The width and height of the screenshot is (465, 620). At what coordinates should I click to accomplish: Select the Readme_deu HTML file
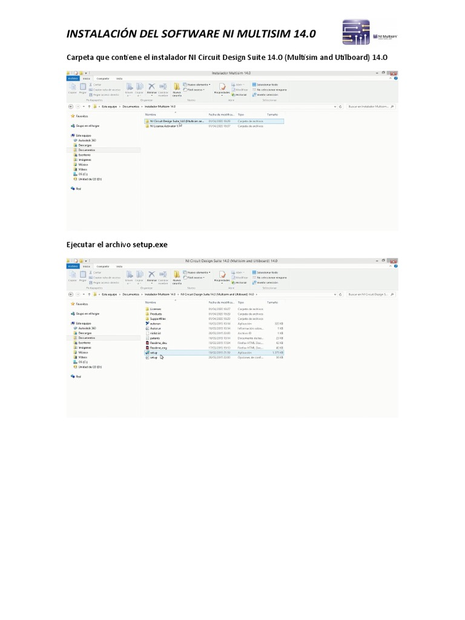[x=214, y=343]
